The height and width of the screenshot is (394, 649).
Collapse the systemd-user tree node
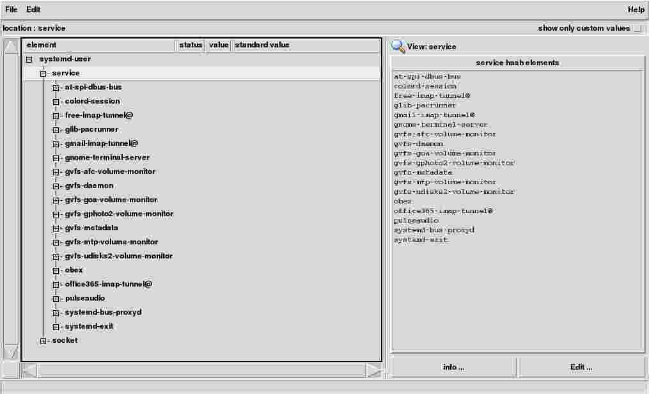click(29, 59)
